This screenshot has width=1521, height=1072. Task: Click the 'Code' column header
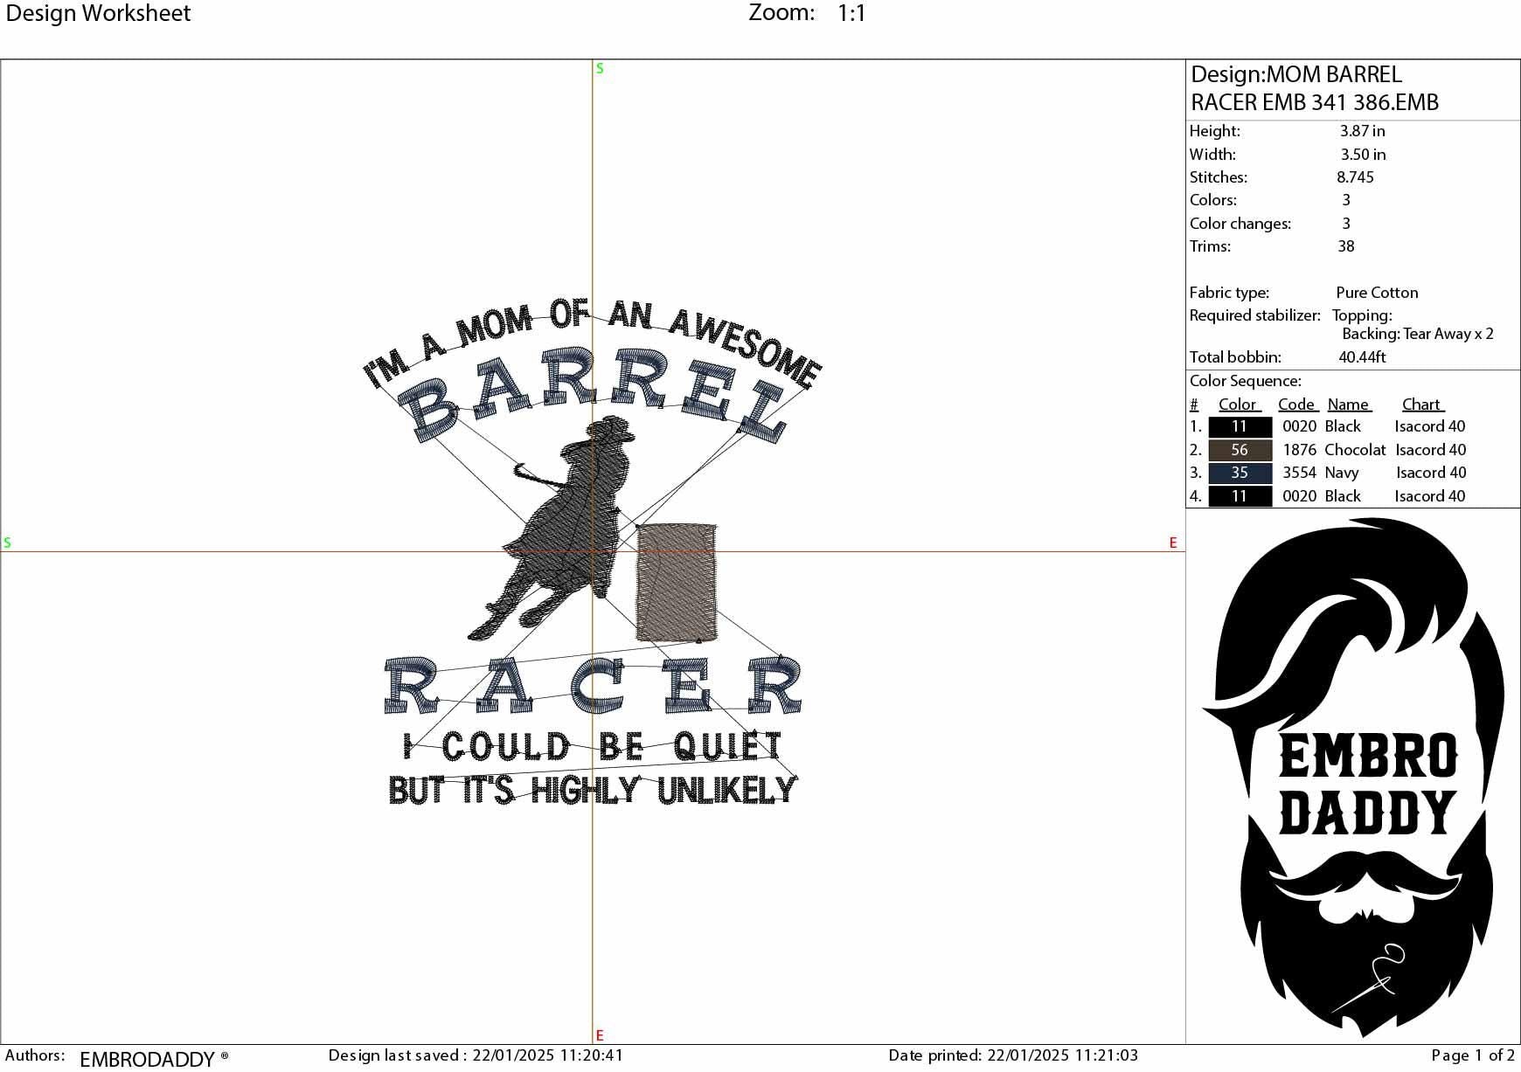click(x=1297, y=405)
